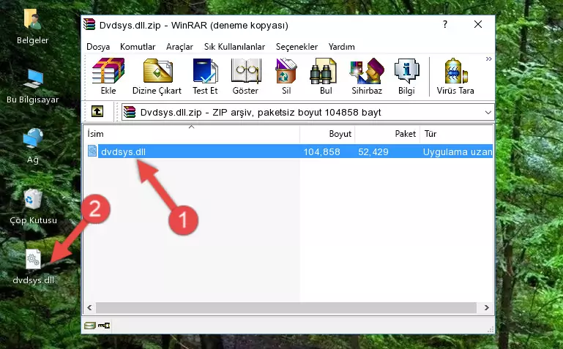The width and height of the screenshot is (563, 349).
Task: Click the 52,429 packed size value
Action: click(373, 151)
